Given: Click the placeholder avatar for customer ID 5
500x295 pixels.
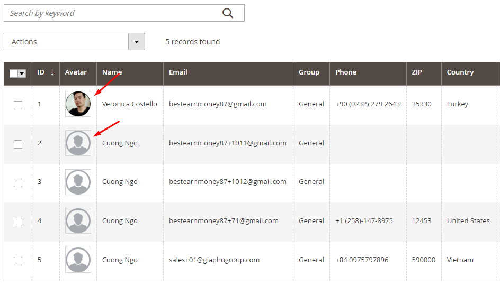Looking at the screenshot, I should pyautogui.click(x=78, y=260).
